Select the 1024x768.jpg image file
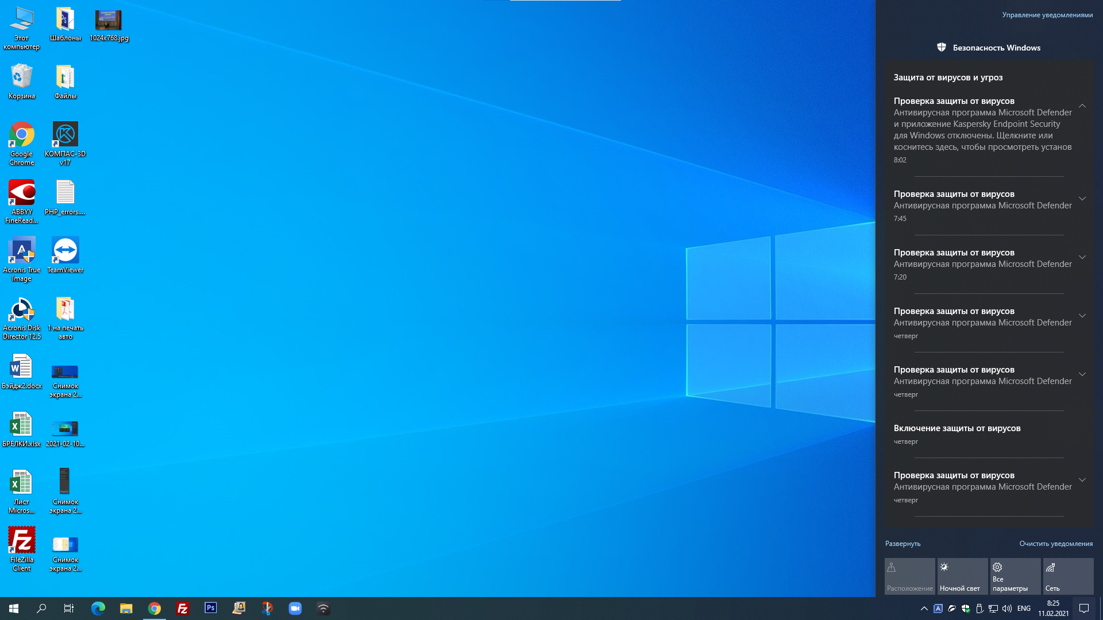This screenshot has width=1103, height=620. pos(109,25)
